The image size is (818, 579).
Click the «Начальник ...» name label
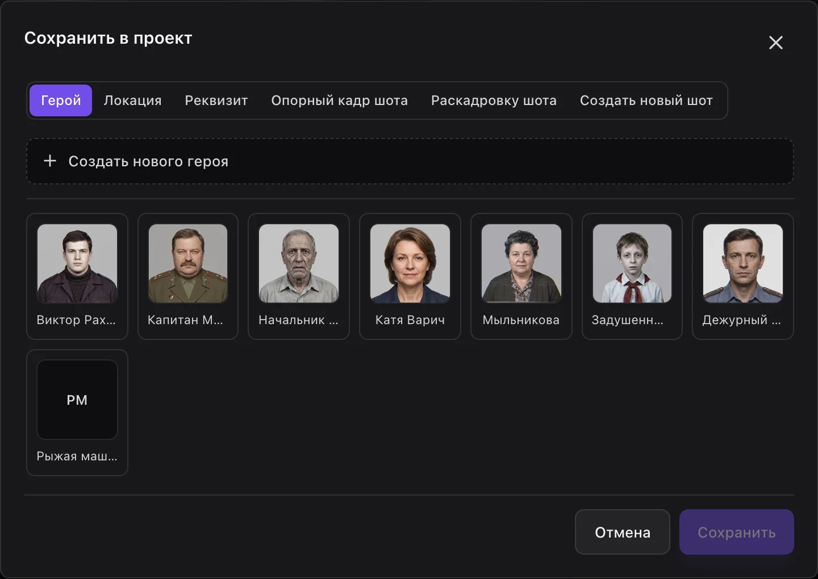pyautogui.click(x=298, y=320)
